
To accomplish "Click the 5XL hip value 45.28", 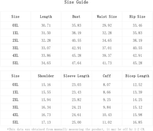I will click(x=137, y=63).
